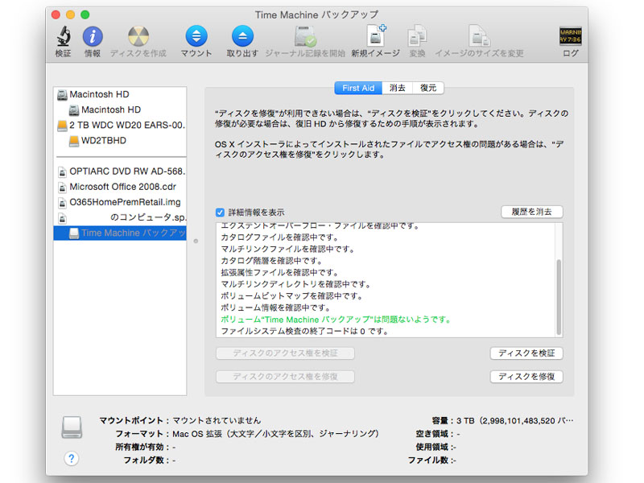Select the OPTIARC DVD RW AD-568 drive
This screenshot has height=483, width=644.
point(120,171)
